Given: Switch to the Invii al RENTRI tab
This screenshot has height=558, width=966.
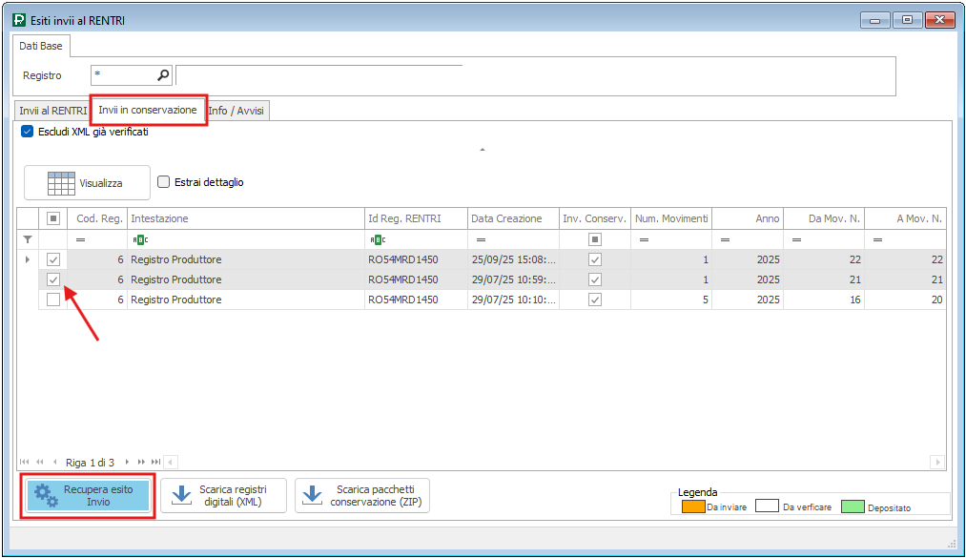Looking at the screenshot, I should pyautogui.click(x=52, y=111).
